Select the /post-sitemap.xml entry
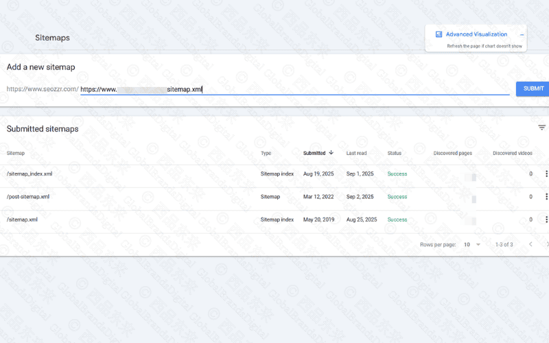Screen dimensions: 549x343 tap(28, 197)
